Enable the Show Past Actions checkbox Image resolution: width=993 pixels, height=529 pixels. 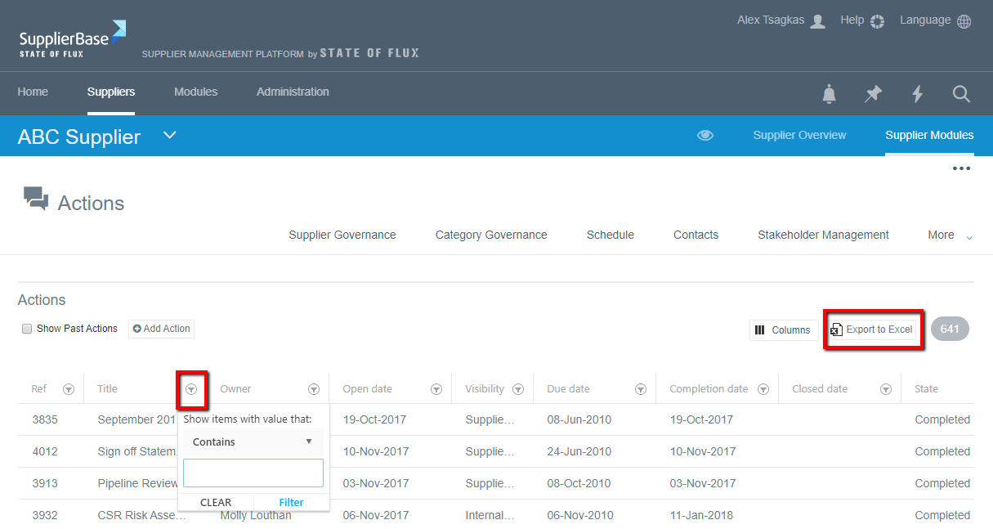coord(27,328)
